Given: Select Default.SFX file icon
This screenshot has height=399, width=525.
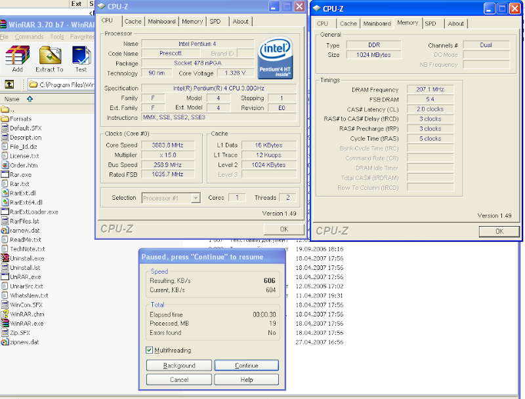Looking at the screenshot, I should pos(5,128).
